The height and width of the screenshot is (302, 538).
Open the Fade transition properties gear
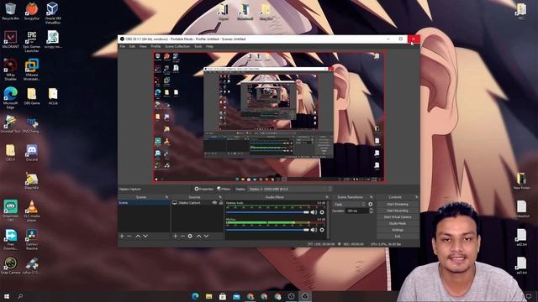[371, 205]
